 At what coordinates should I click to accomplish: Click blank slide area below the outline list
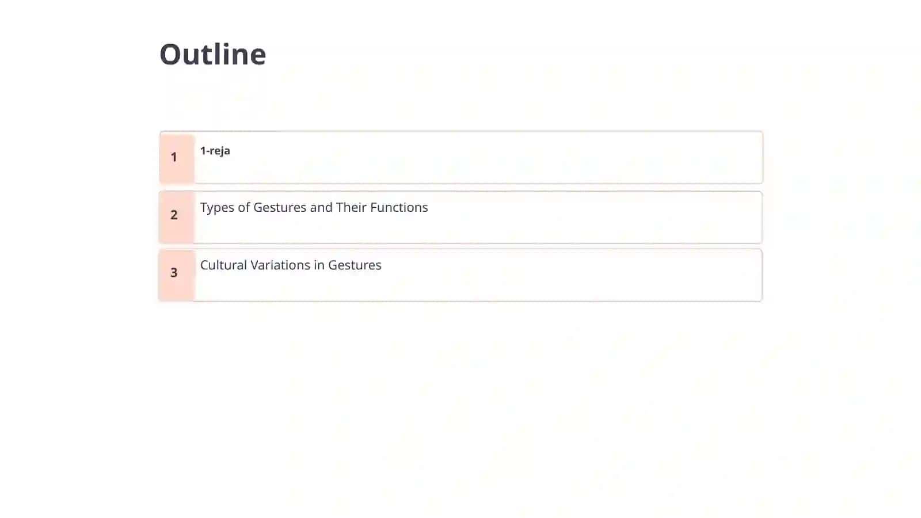[461, 409]
